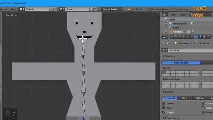Open the World properties tab
Screen dimensions: 213x120
click(184, 37)
